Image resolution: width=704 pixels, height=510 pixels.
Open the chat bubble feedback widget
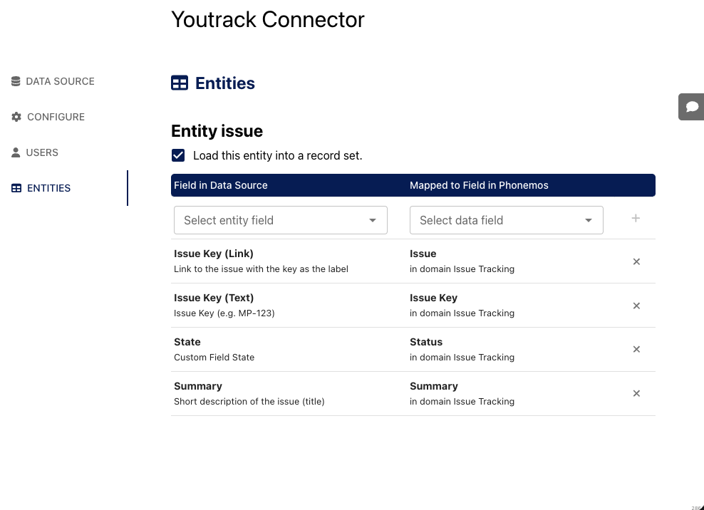coord(691,107)
